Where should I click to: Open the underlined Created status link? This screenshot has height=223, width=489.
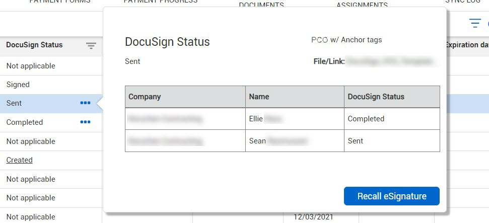[x=19, y=160]
